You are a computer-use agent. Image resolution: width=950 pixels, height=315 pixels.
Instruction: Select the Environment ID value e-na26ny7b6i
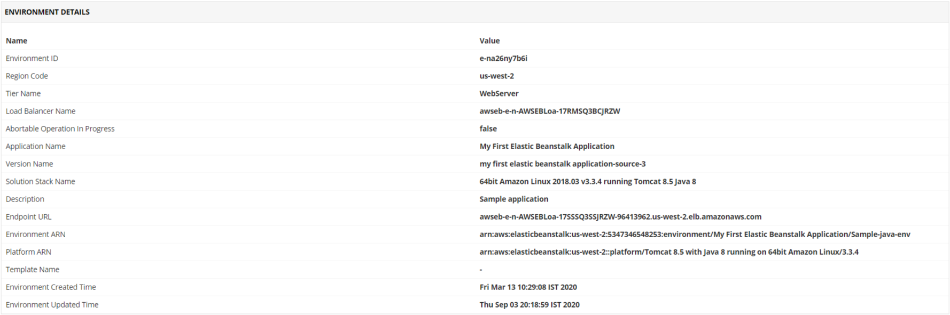click(x=503, y=58)
